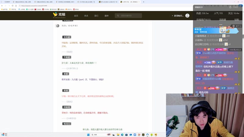Open the 首页 navigation item
Viewport: 244px width, 137px height.
tap(76, 16)
